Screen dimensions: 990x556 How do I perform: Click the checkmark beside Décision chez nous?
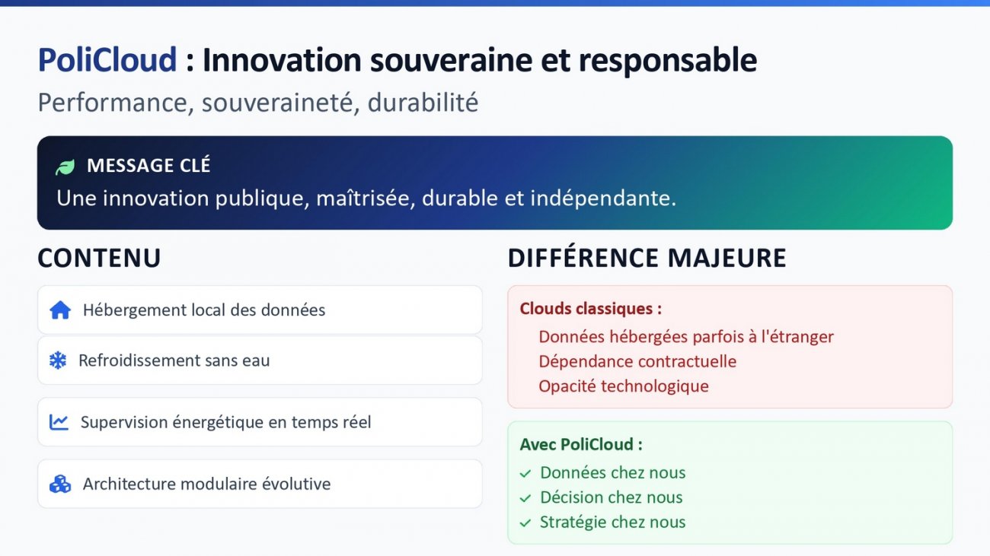pyautogui.click(x=525, y=498)
